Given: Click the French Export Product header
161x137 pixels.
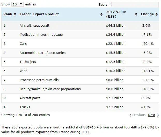Looking at the screenshot, I should point(39,14).
